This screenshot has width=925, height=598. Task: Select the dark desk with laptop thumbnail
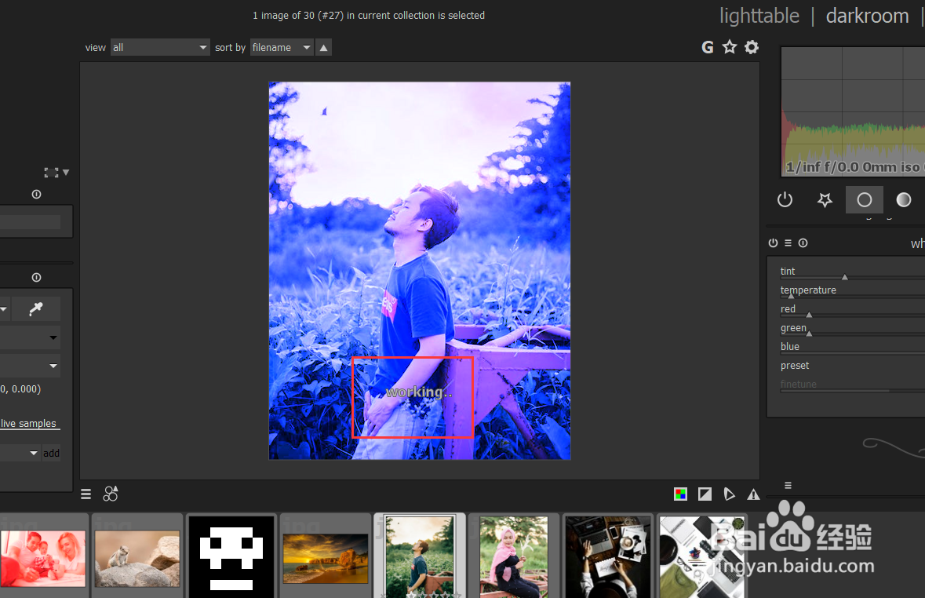(x=607, y=556)
